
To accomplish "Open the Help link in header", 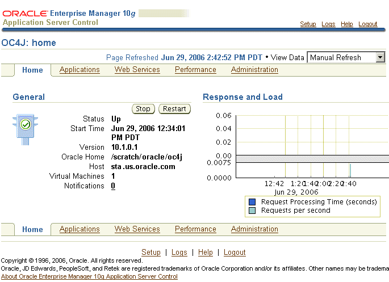I will pyautogui.click(x=346, y=24).
